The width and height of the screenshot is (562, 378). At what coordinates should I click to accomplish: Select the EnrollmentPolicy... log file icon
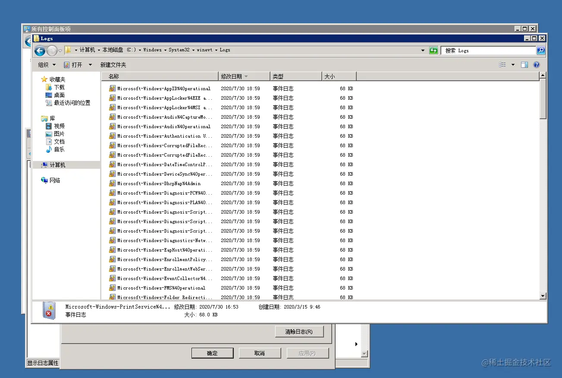click(x=112, y=259)
